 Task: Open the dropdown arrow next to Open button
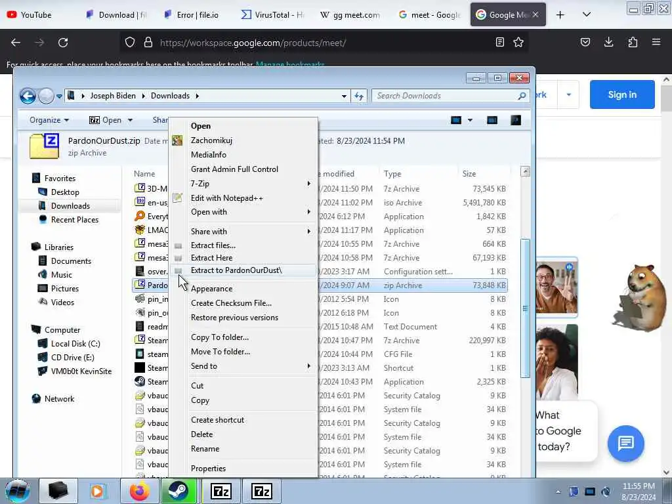130,121
